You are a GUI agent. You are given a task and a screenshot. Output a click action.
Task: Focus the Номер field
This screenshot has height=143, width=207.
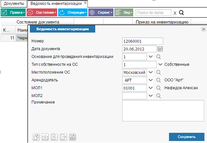pos(143,41)
